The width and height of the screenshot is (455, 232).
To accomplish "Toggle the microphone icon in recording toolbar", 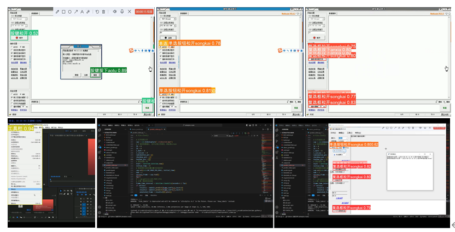I will (x=121, y=11).
